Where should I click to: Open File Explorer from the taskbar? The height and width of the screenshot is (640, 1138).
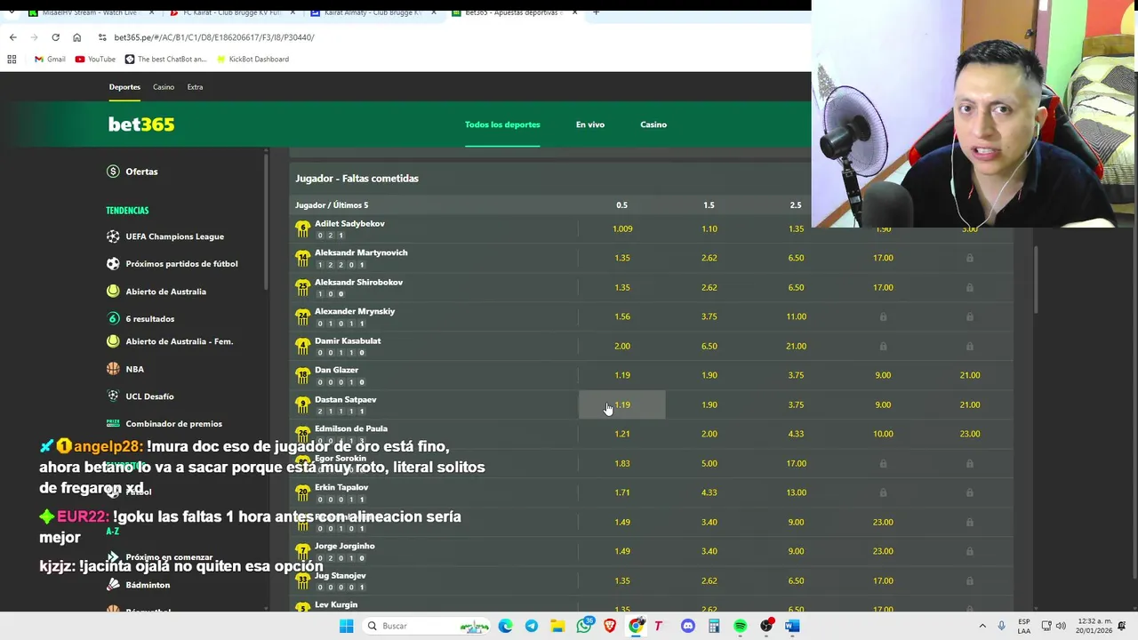click(557, 626)
